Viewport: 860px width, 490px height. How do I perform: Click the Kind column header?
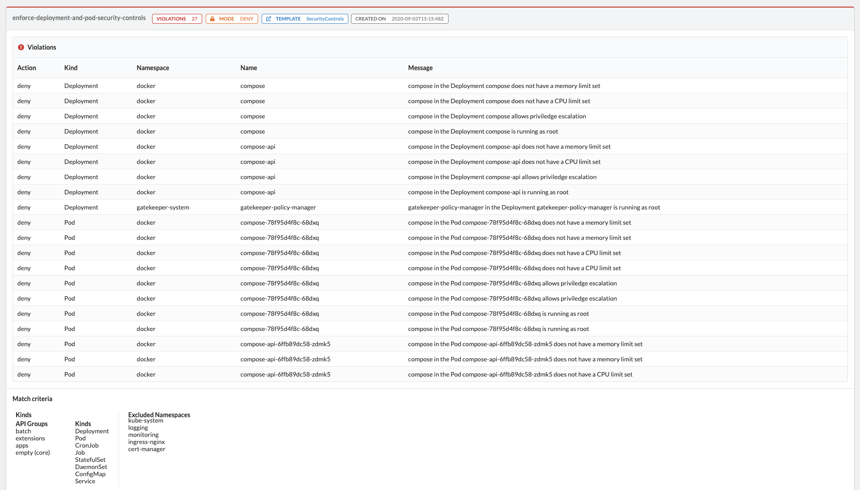tap(71, 68)
